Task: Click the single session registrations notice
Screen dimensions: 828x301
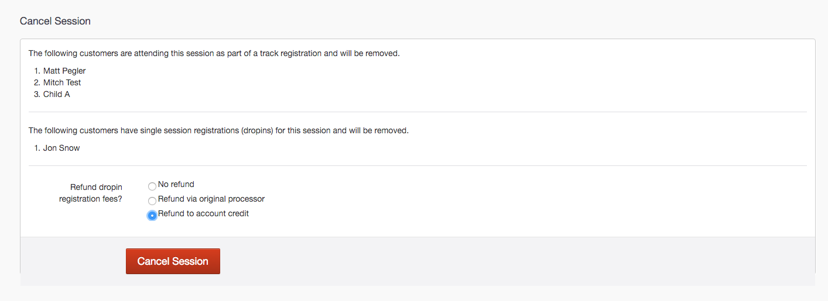Action: 218,130
